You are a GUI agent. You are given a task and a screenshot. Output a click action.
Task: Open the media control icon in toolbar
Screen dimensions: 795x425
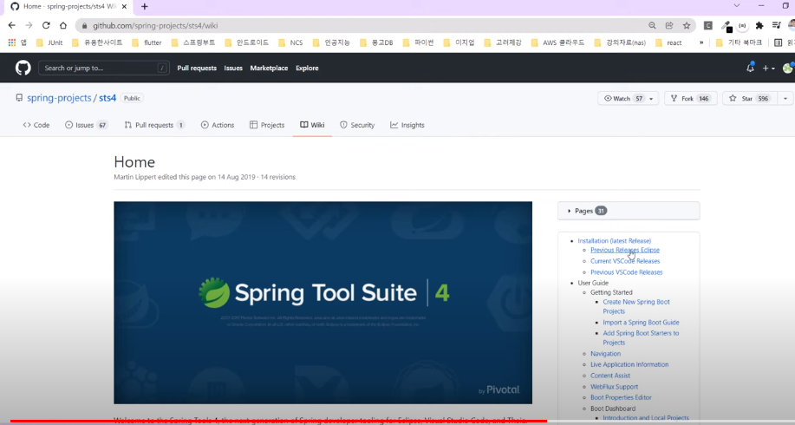(x=776, y=25)
